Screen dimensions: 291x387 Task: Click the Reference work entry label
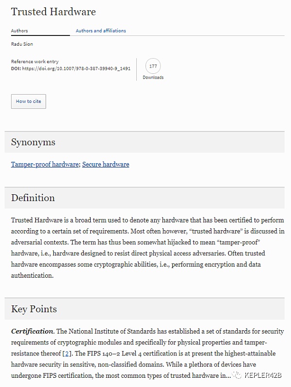pyautogui.click(x=34, y=62)
